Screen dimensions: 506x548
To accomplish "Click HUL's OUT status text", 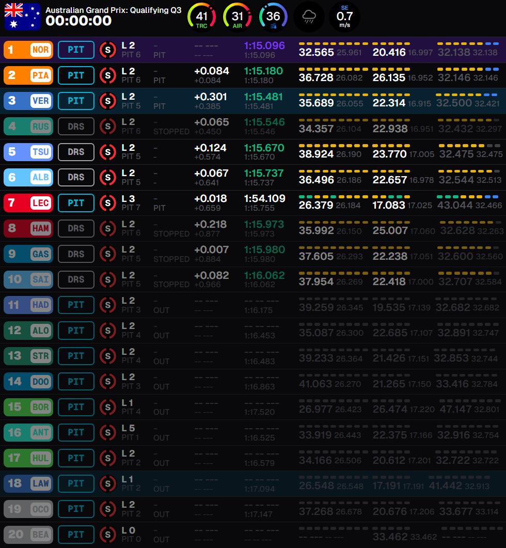I will pos(161,463).
